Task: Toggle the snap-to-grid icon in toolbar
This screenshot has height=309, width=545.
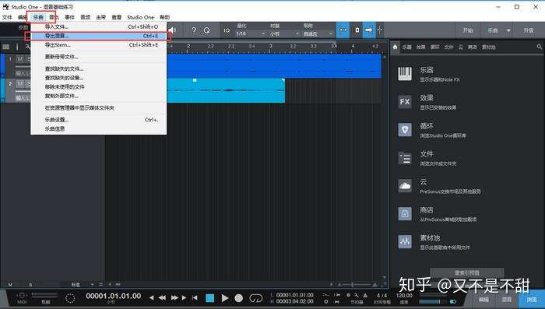Action: coord(343,30)
